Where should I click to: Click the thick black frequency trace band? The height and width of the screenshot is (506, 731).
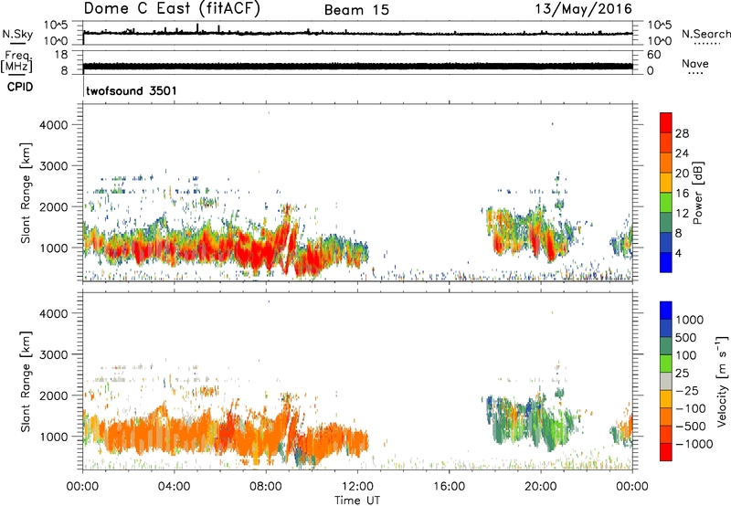[x=357, y=66]
